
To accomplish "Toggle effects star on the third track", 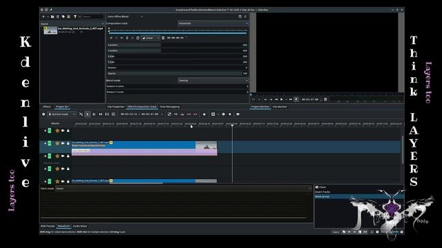I will [57, 156].
